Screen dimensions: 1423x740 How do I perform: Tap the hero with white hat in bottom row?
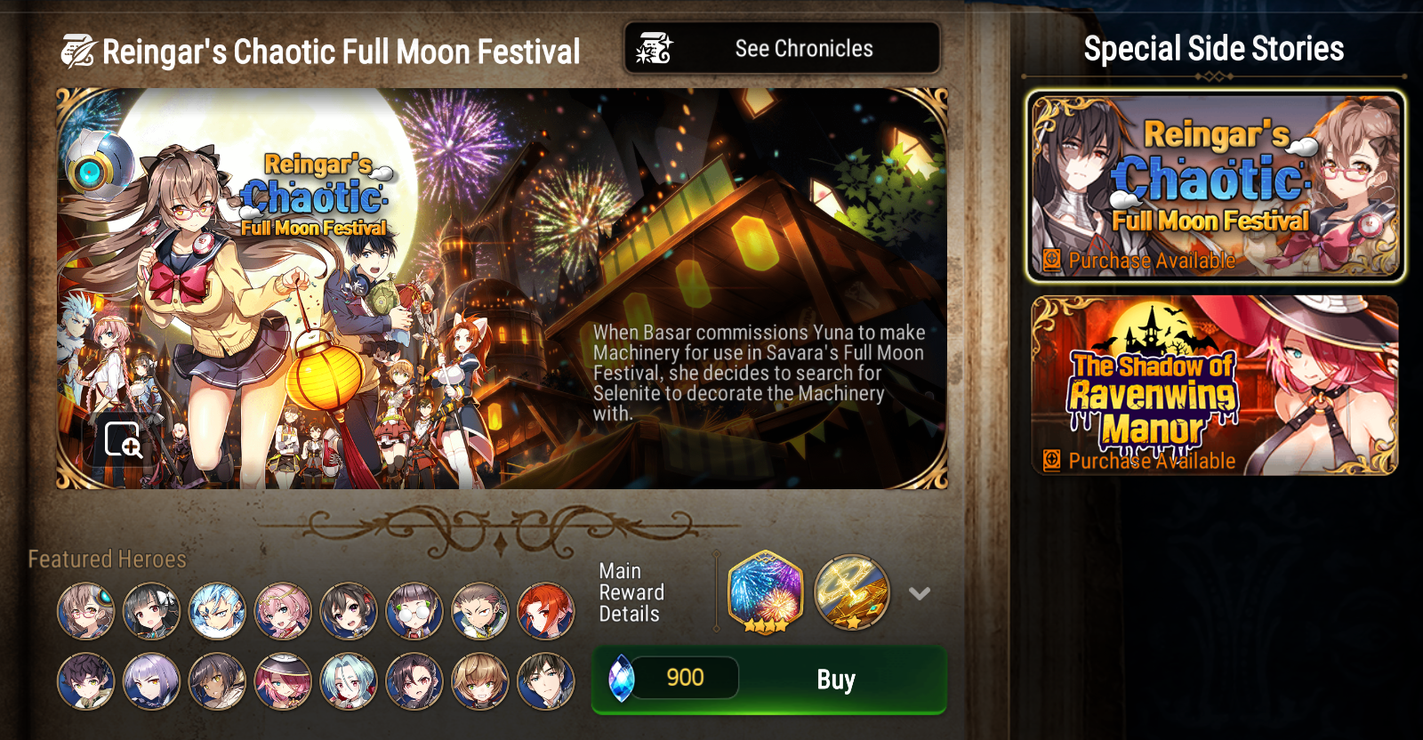tap(283, 681)
